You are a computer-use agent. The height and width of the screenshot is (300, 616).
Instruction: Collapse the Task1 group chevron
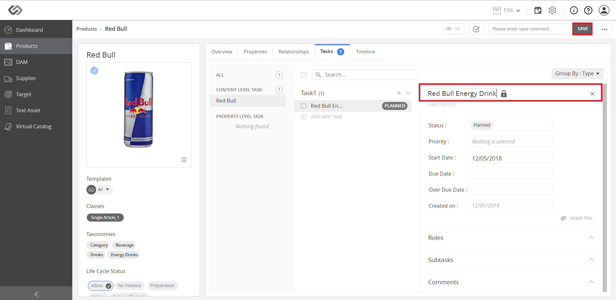(408, 93)
